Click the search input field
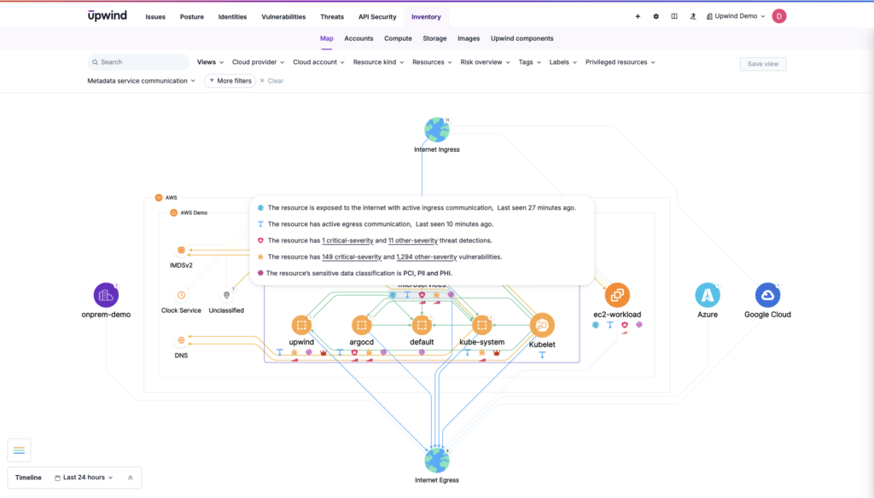 point(137,61)
